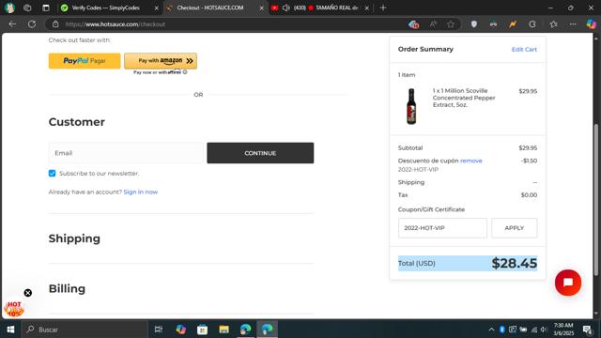Open browser settings and more menu

tap(573, 24)
